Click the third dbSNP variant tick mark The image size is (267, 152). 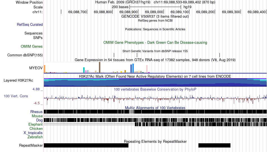[220, 55]
